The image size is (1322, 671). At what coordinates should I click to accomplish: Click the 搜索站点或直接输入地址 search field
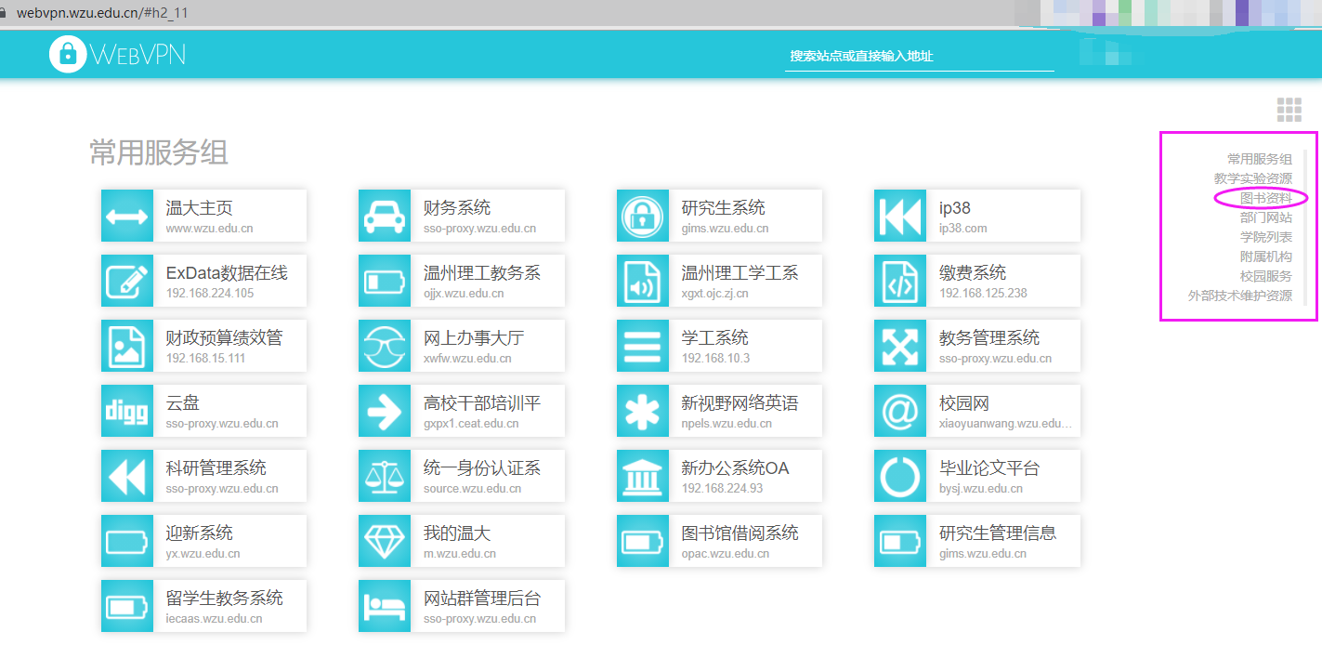tap(919, 56)
